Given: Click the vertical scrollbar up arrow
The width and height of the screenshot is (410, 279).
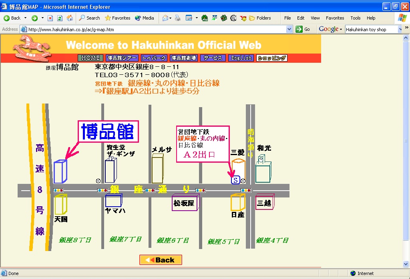Looking at the screenshot, I should point(406,38).
